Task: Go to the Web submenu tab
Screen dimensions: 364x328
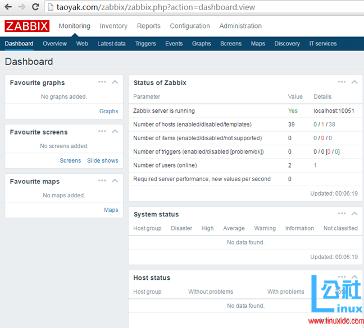Action: click(82, 44)
